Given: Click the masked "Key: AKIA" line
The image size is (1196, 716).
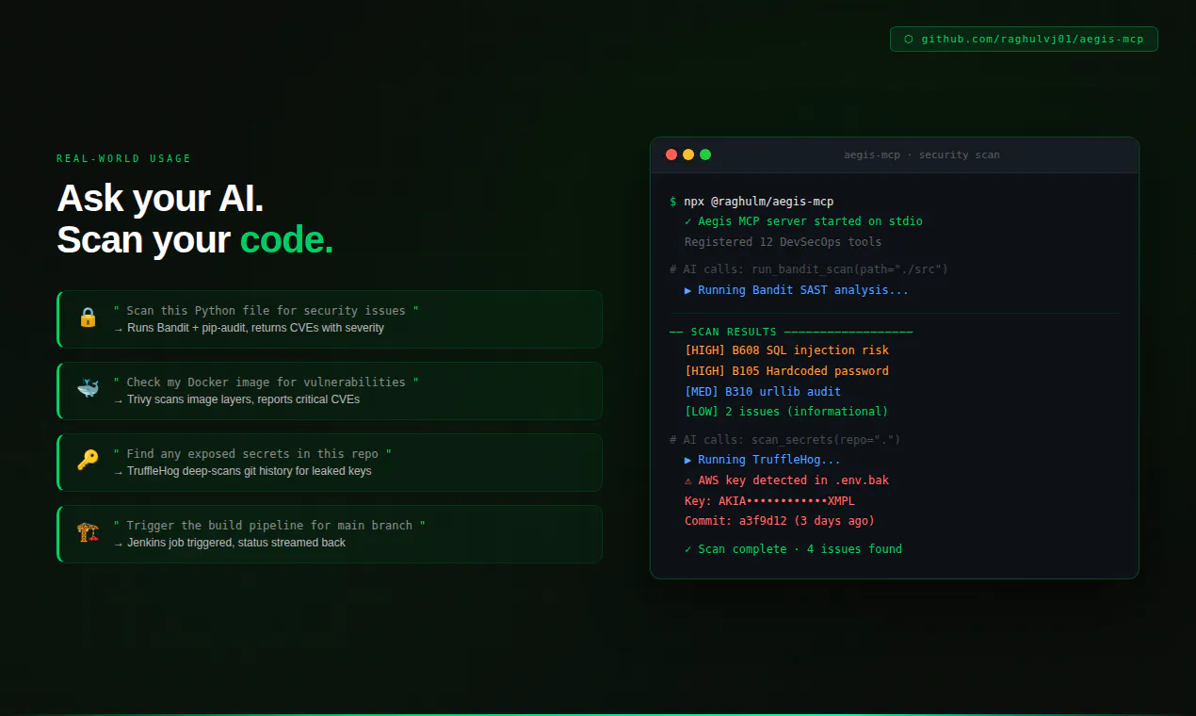Looking at the screenshot, I should (x=769, y=501).
